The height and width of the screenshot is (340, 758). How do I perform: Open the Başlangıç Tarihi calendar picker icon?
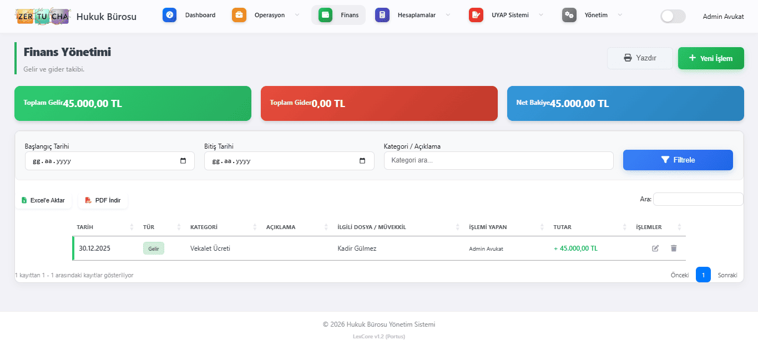coord(183,161)
